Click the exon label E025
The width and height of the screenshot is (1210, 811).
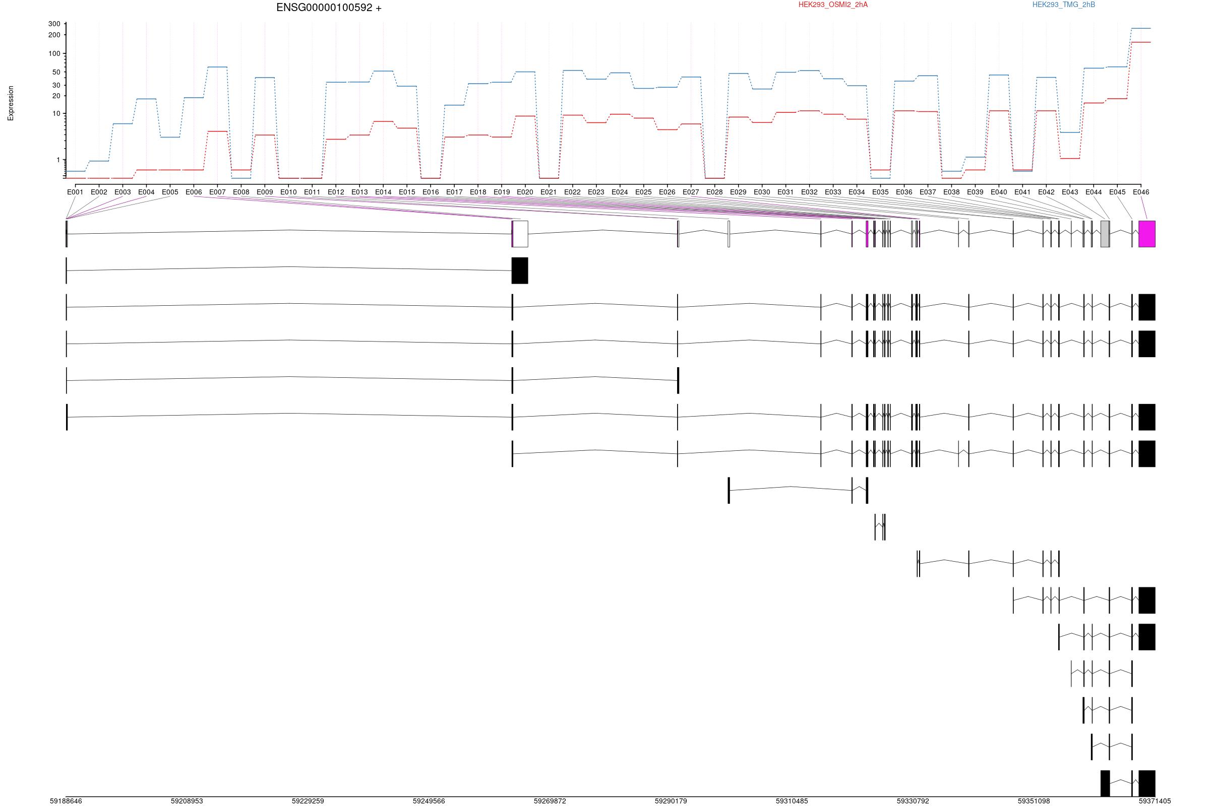click(643, 192)
